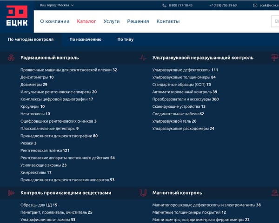Open Плоскопанельные детекторы
This screenshot has width=279, height=223.
[49, 129]
